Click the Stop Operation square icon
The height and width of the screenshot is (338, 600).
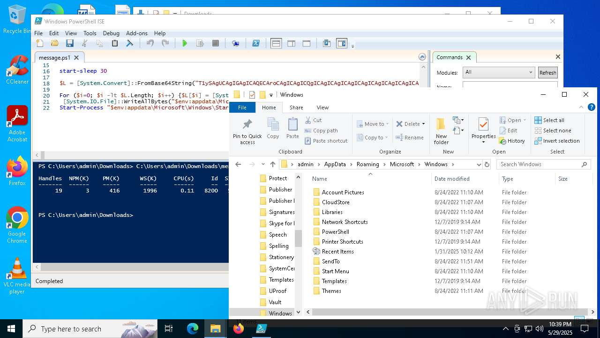point(216,43)
